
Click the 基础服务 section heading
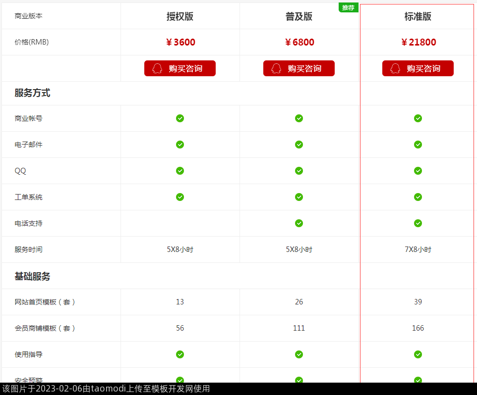click(32, 276)
